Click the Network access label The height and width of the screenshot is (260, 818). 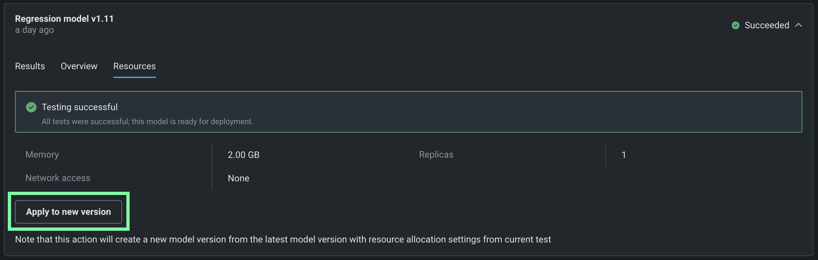pos(58,178)
